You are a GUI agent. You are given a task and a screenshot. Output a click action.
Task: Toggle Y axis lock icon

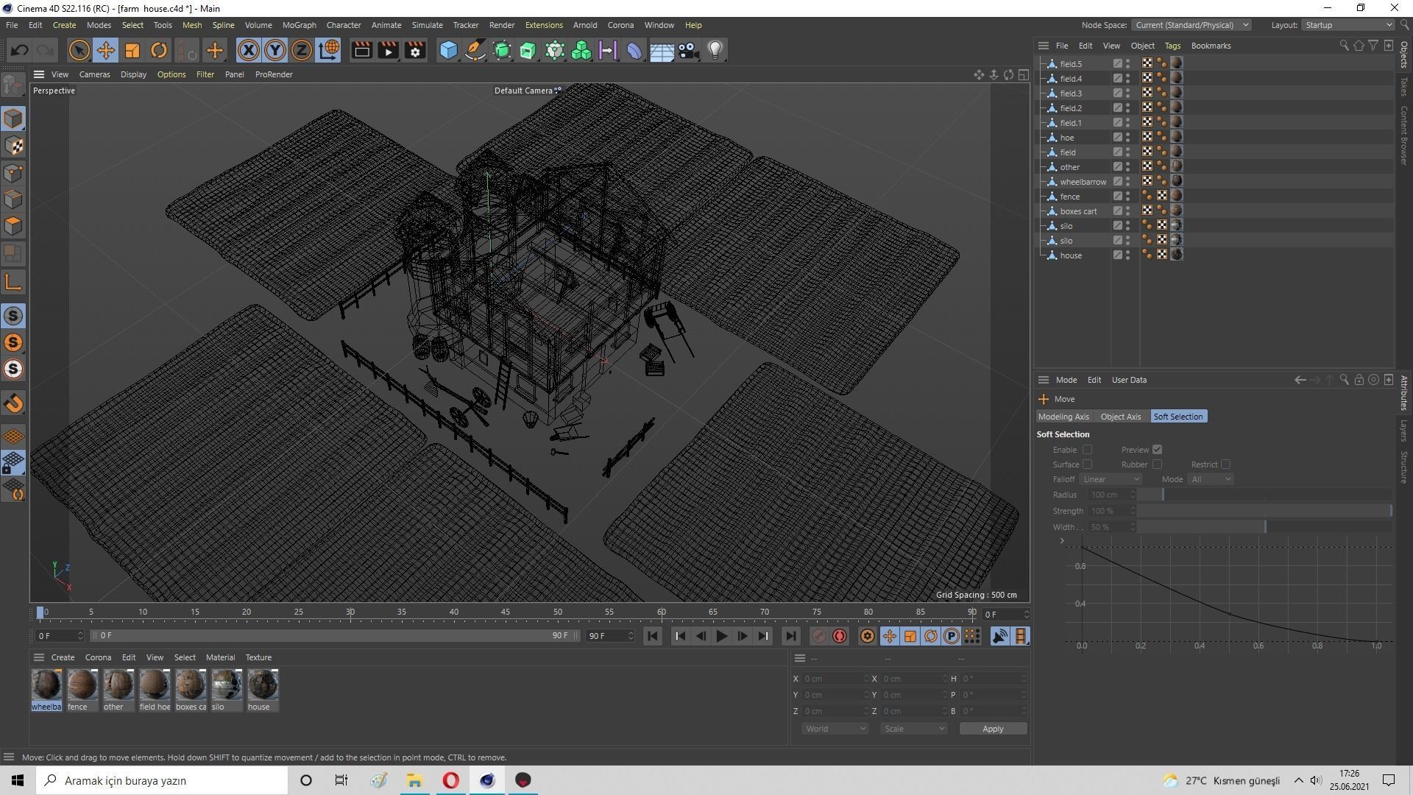click(x=275, y=50)
